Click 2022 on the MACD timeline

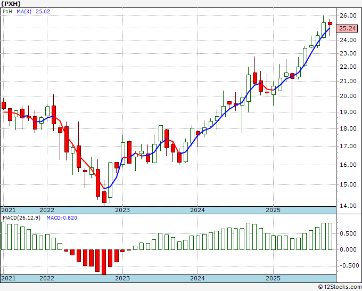click(x=47, y=278)
